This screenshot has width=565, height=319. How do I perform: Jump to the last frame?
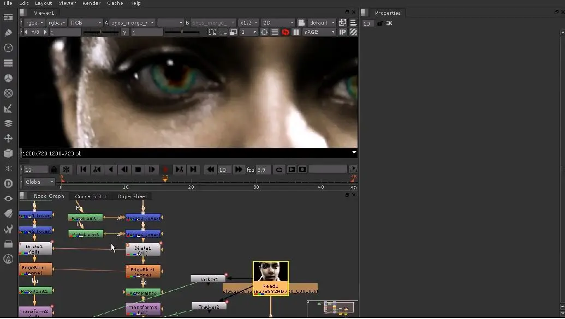193,169
